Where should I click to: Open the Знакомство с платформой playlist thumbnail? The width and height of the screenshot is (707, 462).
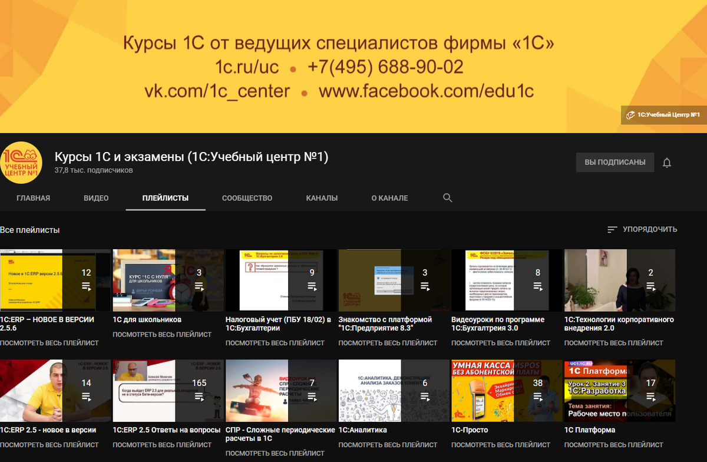click(394, 280)
